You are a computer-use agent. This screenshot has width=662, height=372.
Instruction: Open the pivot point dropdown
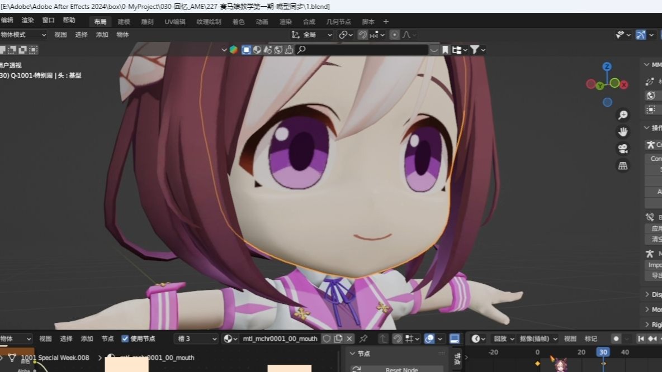pos(346,35)
